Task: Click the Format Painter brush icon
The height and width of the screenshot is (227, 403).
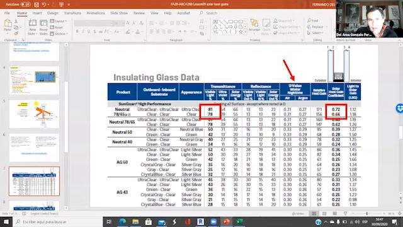Action: click(x=16, y=33)
